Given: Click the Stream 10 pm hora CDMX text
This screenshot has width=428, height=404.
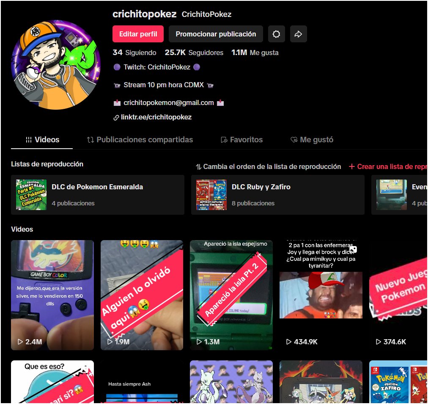Looking at the screenshot, I should pos(164,85).
